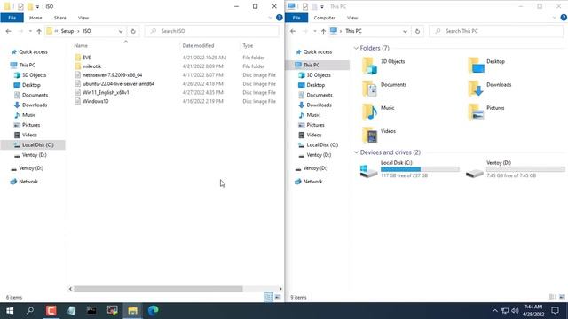
Task: Click the Search This PC field
Action: [x=496, y=31]
